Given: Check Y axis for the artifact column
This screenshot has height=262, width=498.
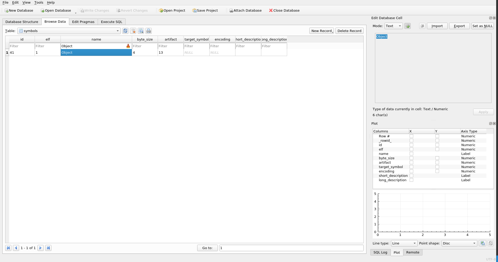Looking at the screenshot, I should (x=437, y=163).
